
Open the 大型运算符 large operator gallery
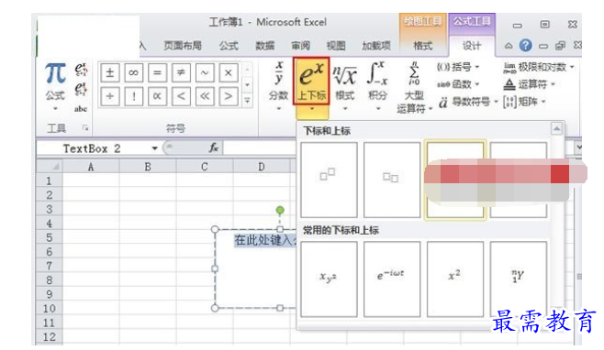click(414, 87)
